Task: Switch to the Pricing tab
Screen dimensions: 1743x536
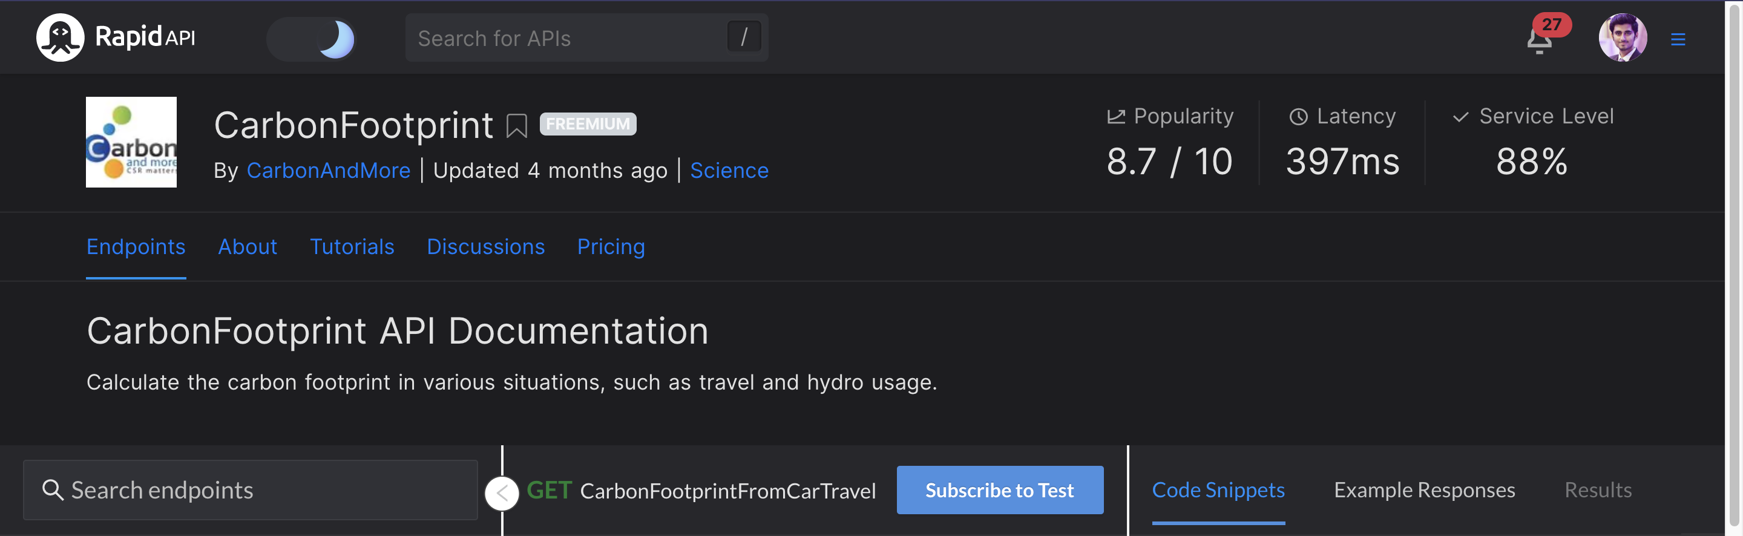Action: 610,246
